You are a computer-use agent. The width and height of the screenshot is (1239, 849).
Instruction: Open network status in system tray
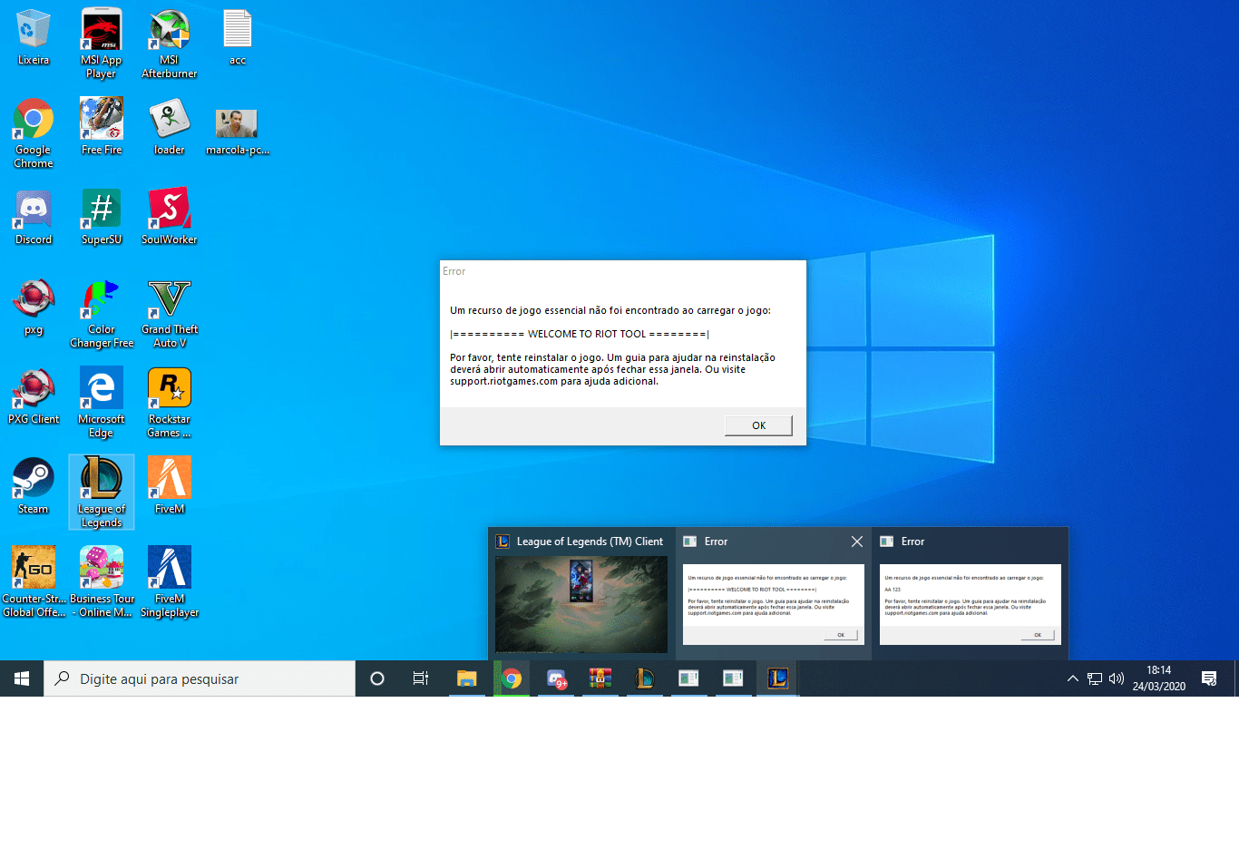pos(1095,678)
